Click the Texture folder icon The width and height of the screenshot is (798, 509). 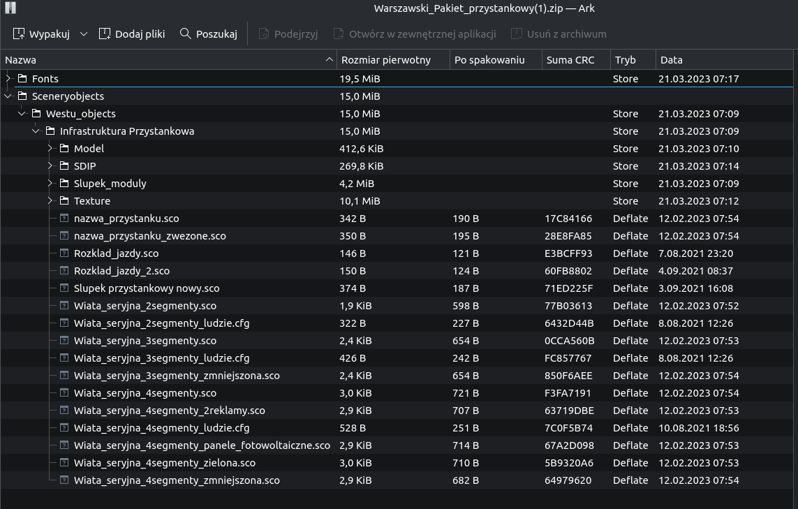click(64, 200)
